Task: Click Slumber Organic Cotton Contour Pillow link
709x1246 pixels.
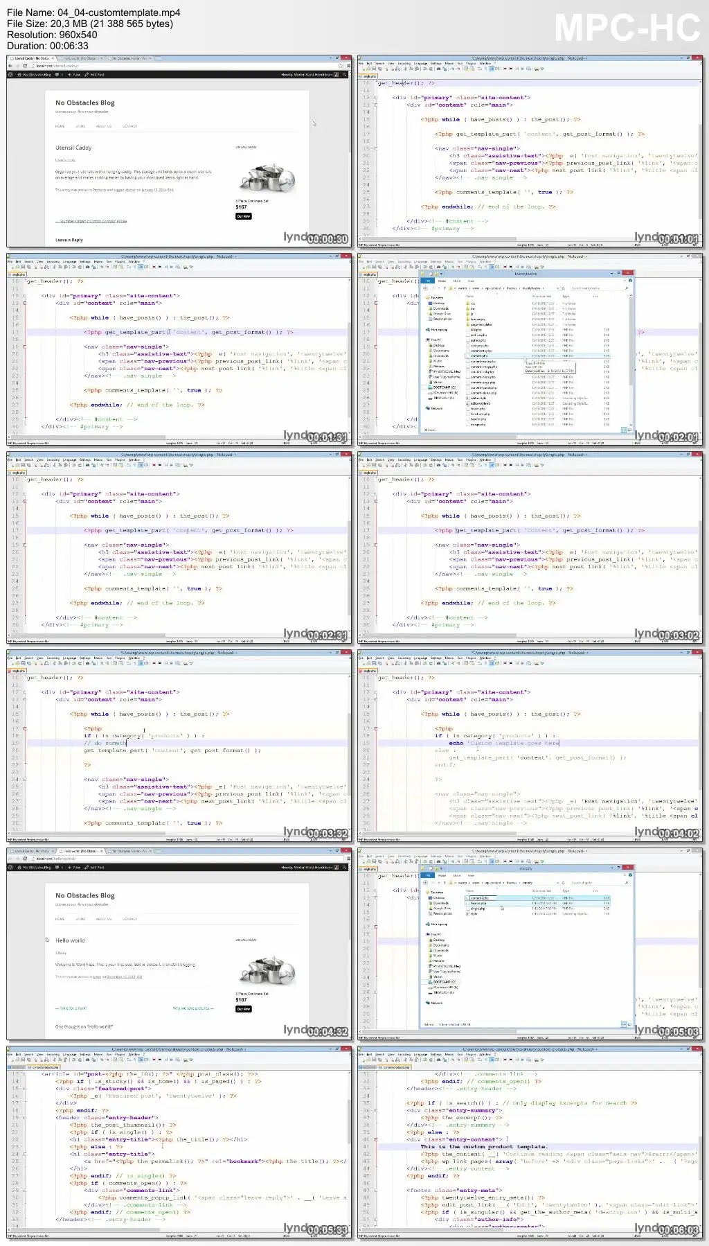Action: tap(91, 222)
